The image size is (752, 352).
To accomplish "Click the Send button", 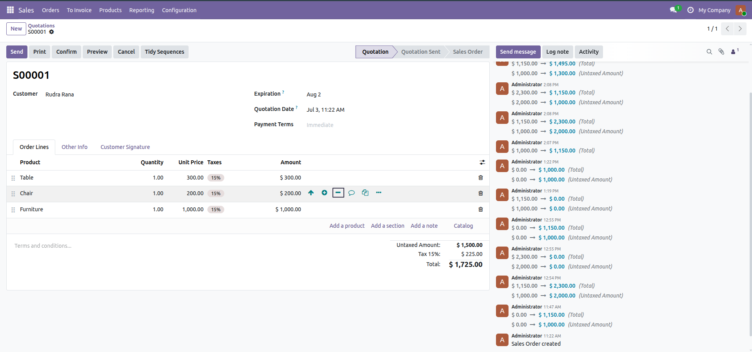I will [x=17, y=52].
